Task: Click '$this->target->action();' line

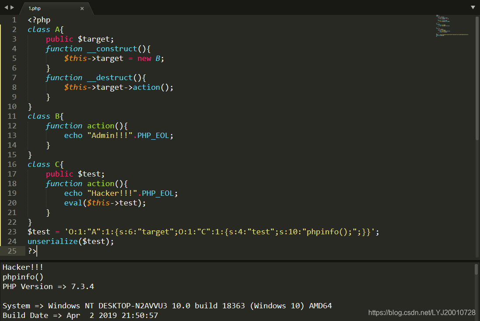Action: tap(119, 88)
